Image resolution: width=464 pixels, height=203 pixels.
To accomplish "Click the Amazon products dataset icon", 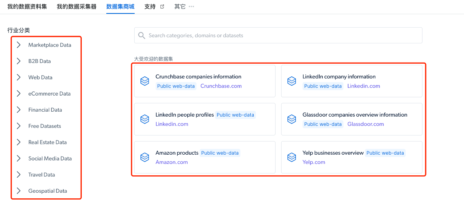I will pyautogui.click(x=145, y=157).
